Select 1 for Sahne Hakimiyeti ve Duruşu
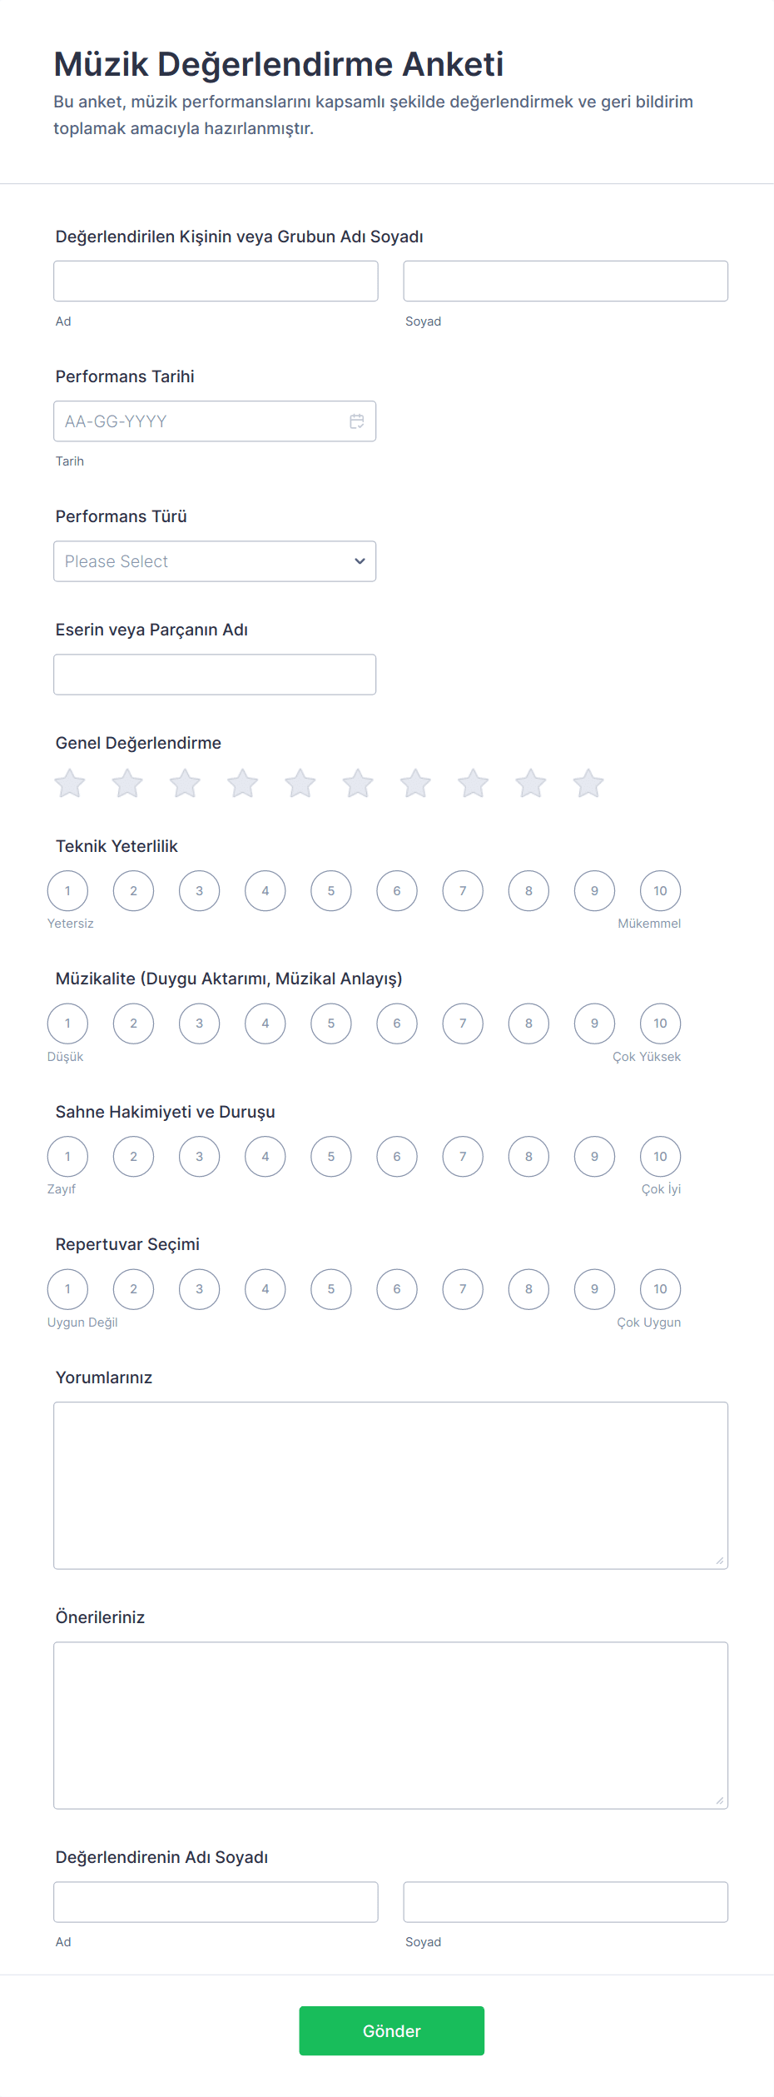The width and height of the screenshot is (774, 2097). click(x=67, y=1157)
